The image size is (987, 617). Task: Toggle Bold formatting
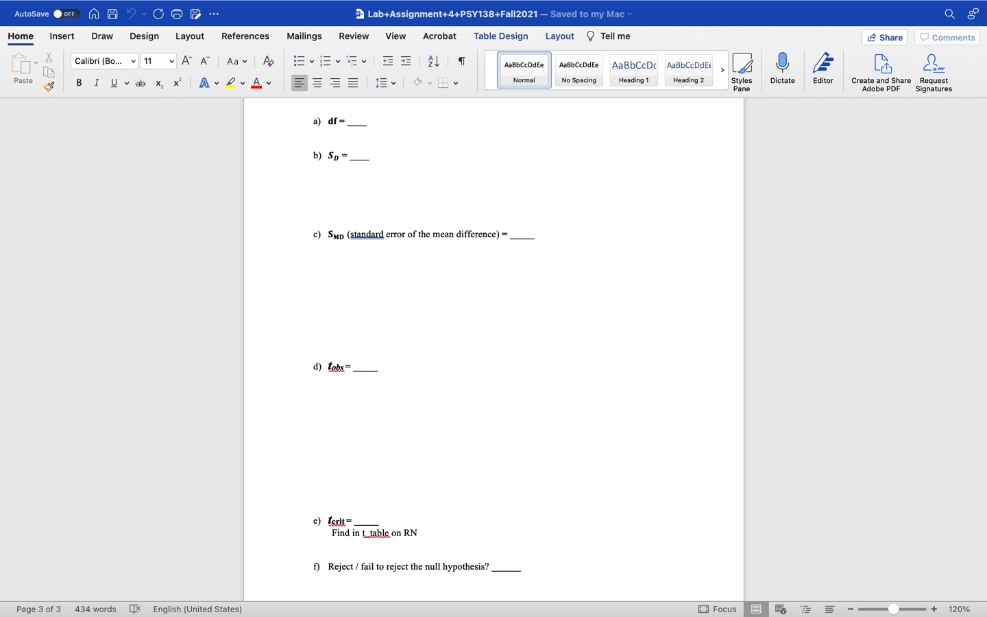79,82
